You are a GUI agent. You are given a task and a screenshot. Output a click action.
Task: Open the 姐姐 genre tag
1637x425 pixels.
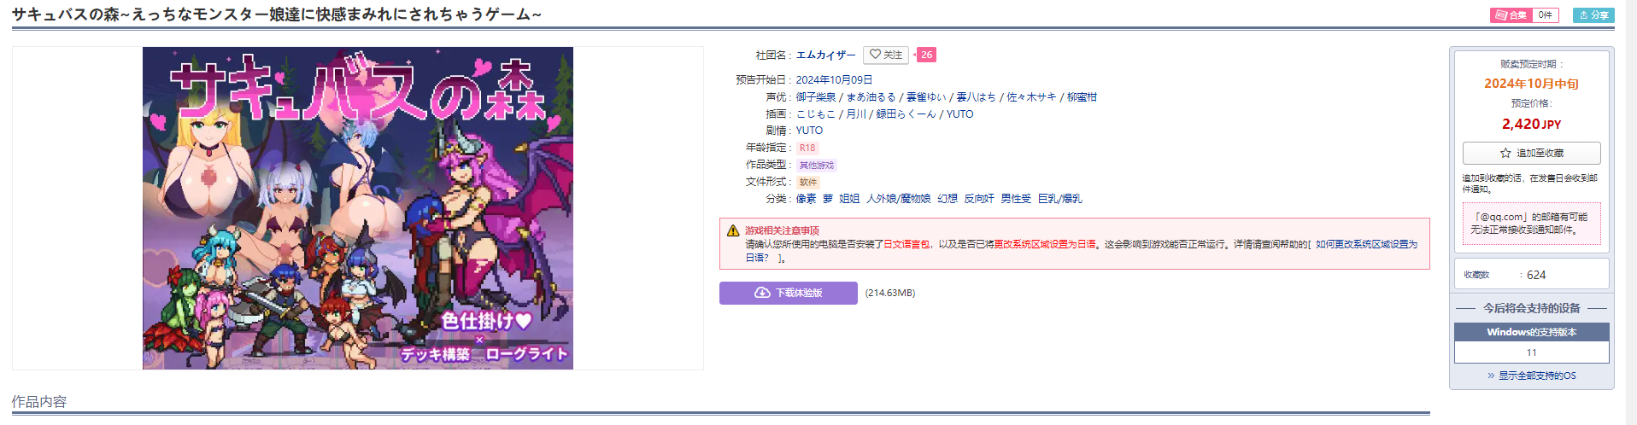point(849,199)
